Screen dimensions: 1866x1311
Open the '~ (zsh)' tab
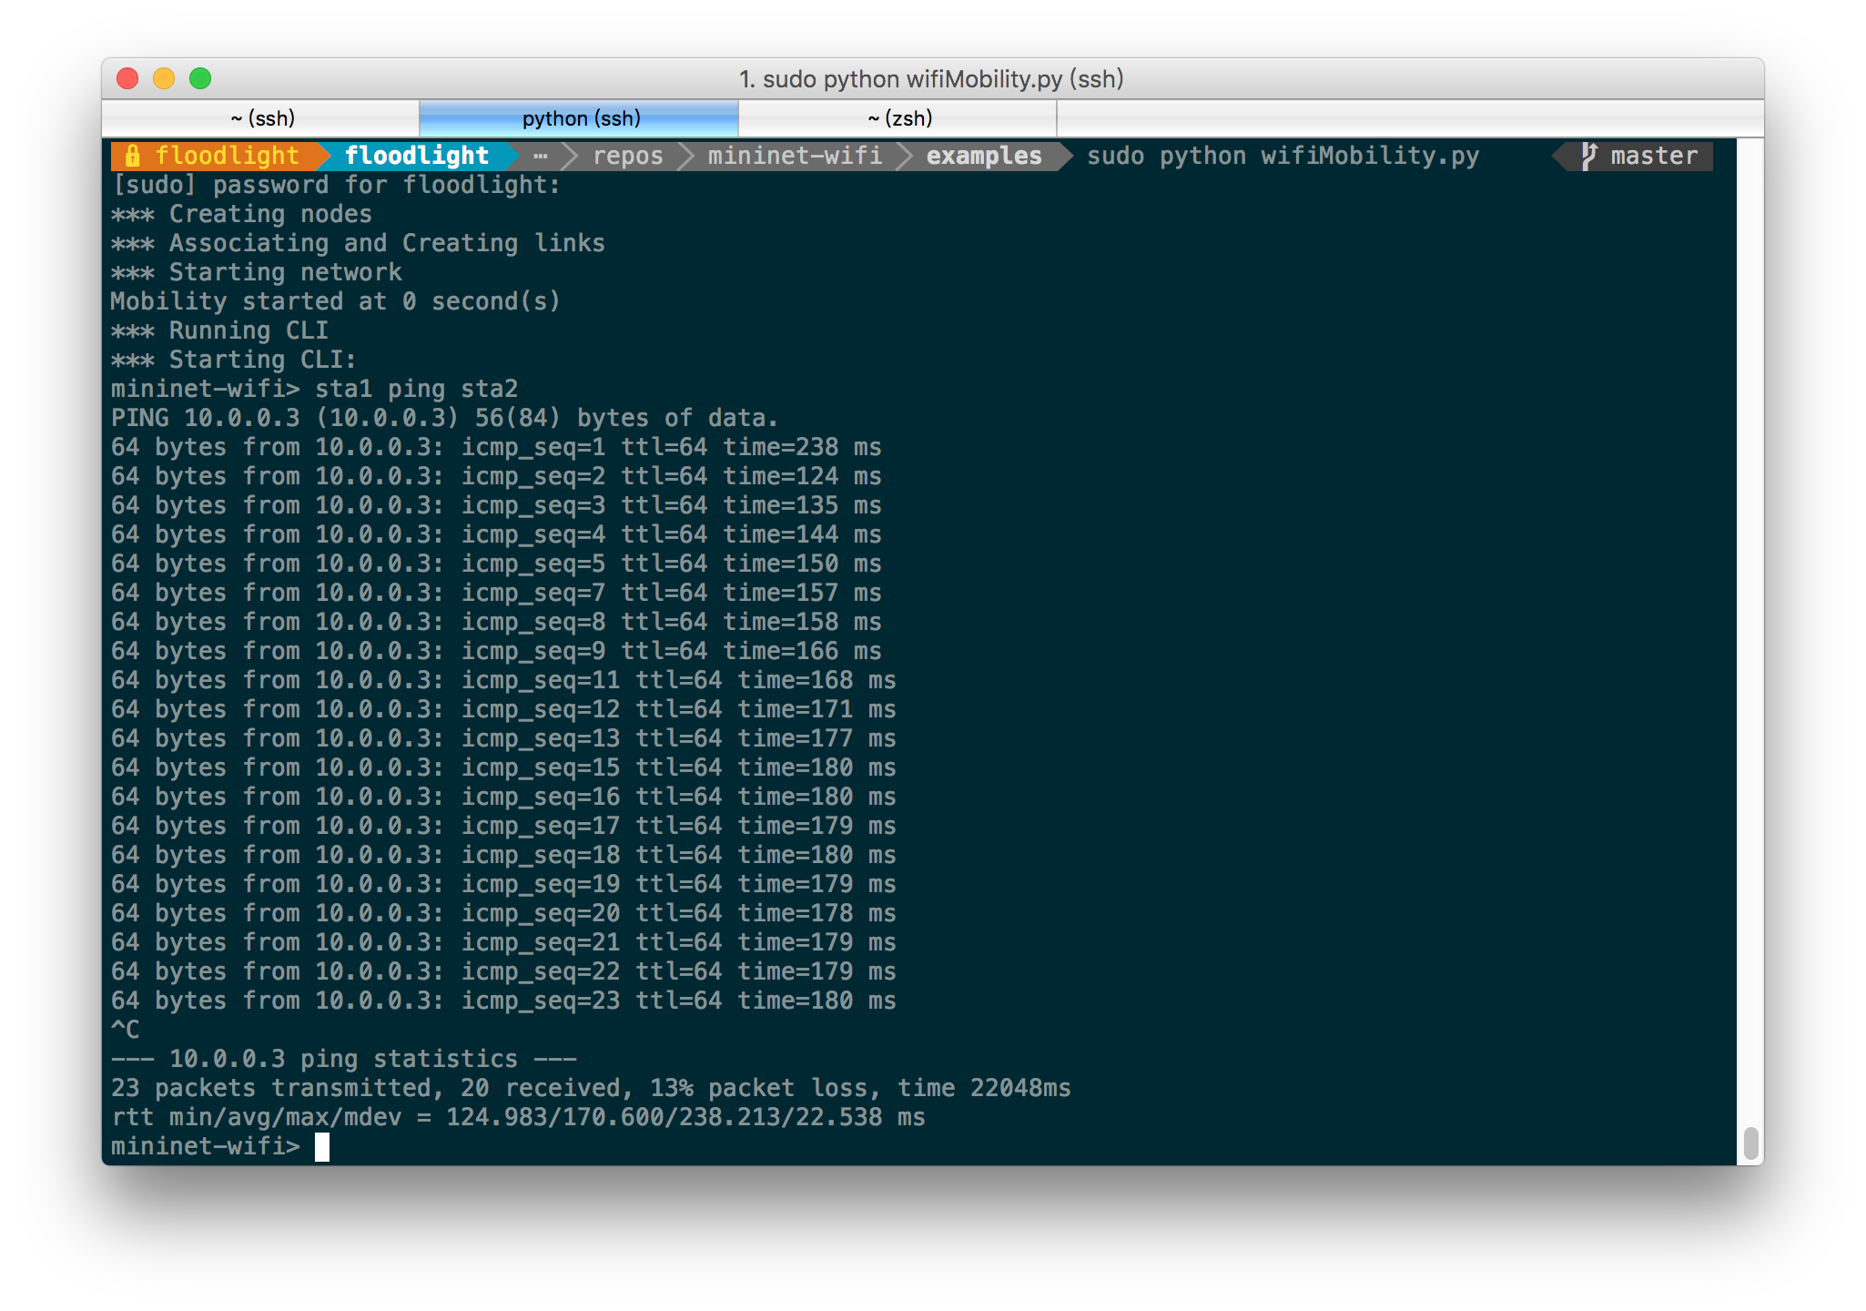point(898,118)
